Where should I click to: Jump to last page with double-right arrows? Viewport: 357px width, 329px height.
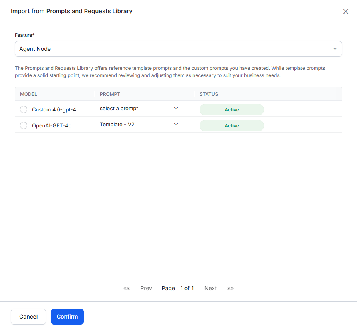tap(230, 288)
